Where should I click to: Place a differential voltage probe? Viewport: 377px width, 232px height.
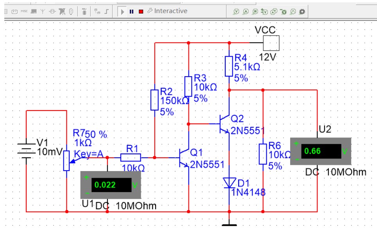(265, 11)
